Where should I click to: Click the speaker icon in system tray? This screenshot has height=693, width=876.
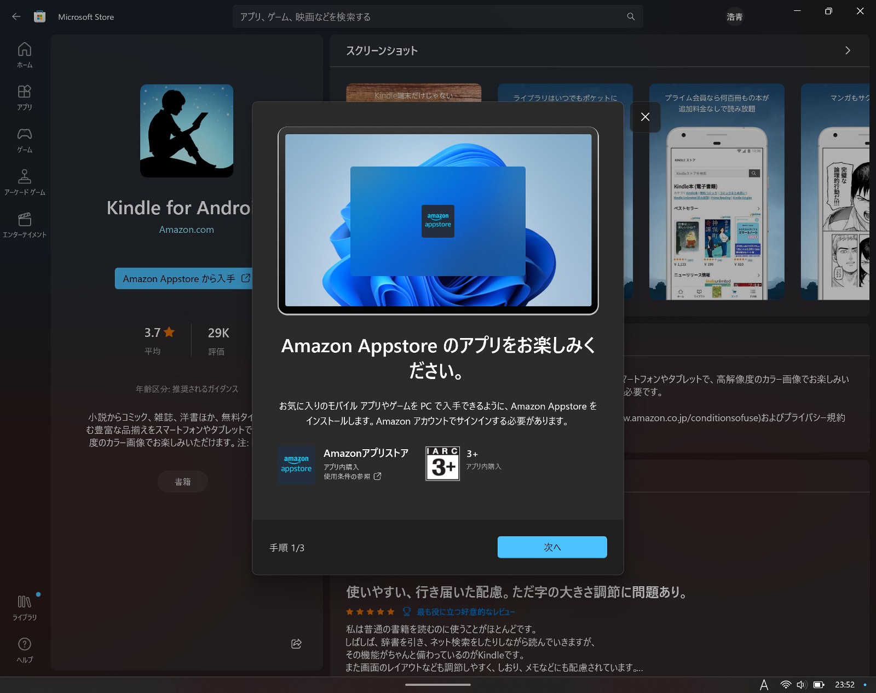pyautogui.click(x=801, y=684)
